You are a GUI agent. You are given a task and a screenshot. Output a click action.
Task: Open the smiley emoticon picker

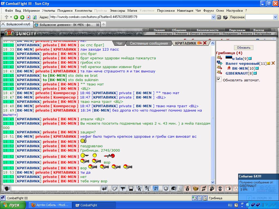coord(166,188)
